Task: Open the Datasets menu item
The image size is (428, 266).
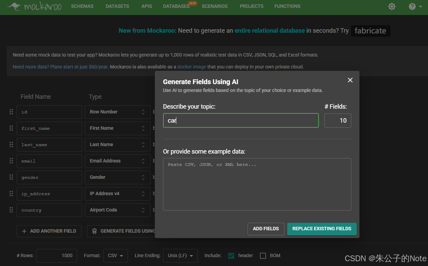Action: [117, 6]
